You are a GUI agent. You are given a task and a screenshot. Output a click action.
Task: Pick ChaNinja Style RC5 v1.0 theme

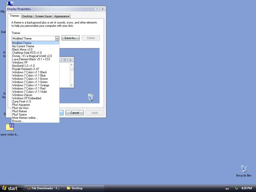pos(35,53)
